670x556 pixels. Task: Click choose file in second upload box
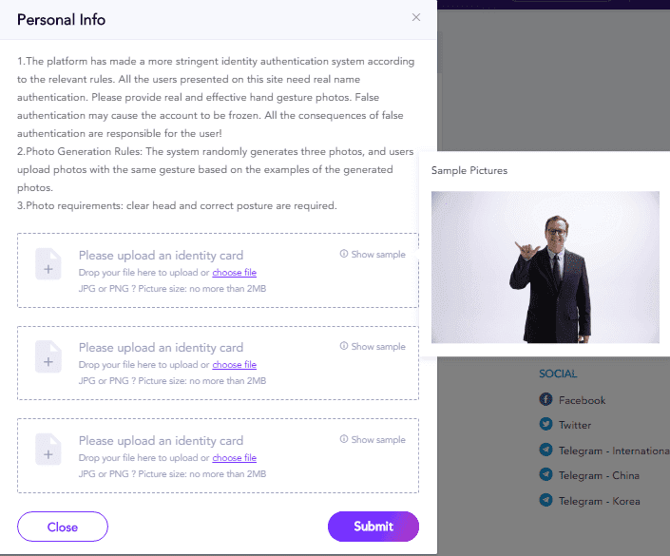[x=234, y=365]
